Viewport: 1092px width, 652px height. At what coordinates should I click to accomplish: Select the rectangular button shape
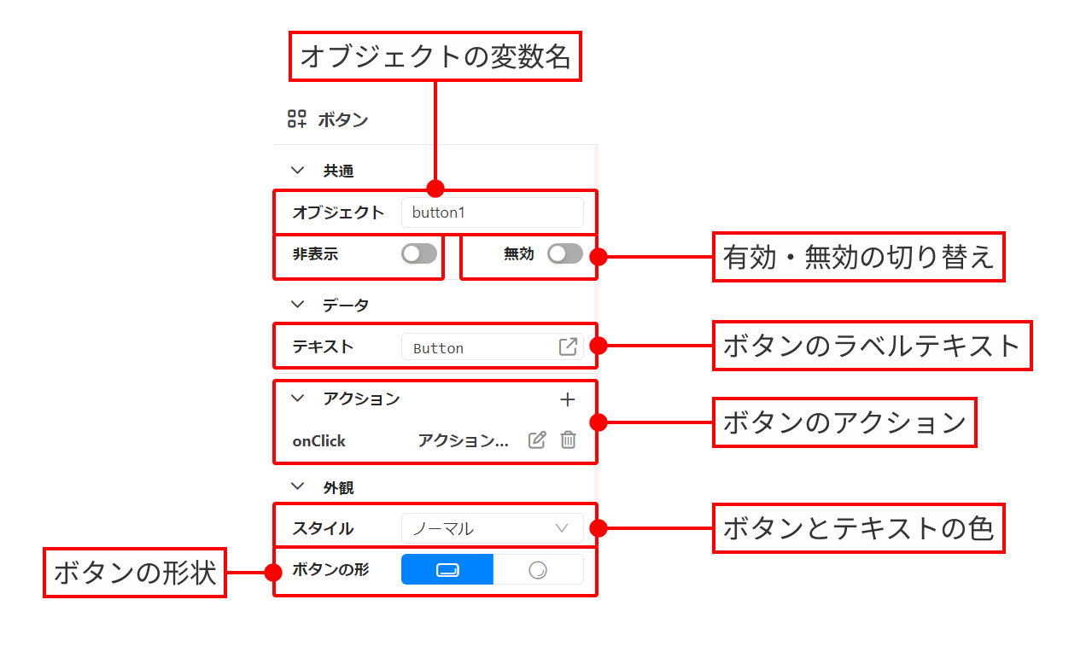[447, 570]
